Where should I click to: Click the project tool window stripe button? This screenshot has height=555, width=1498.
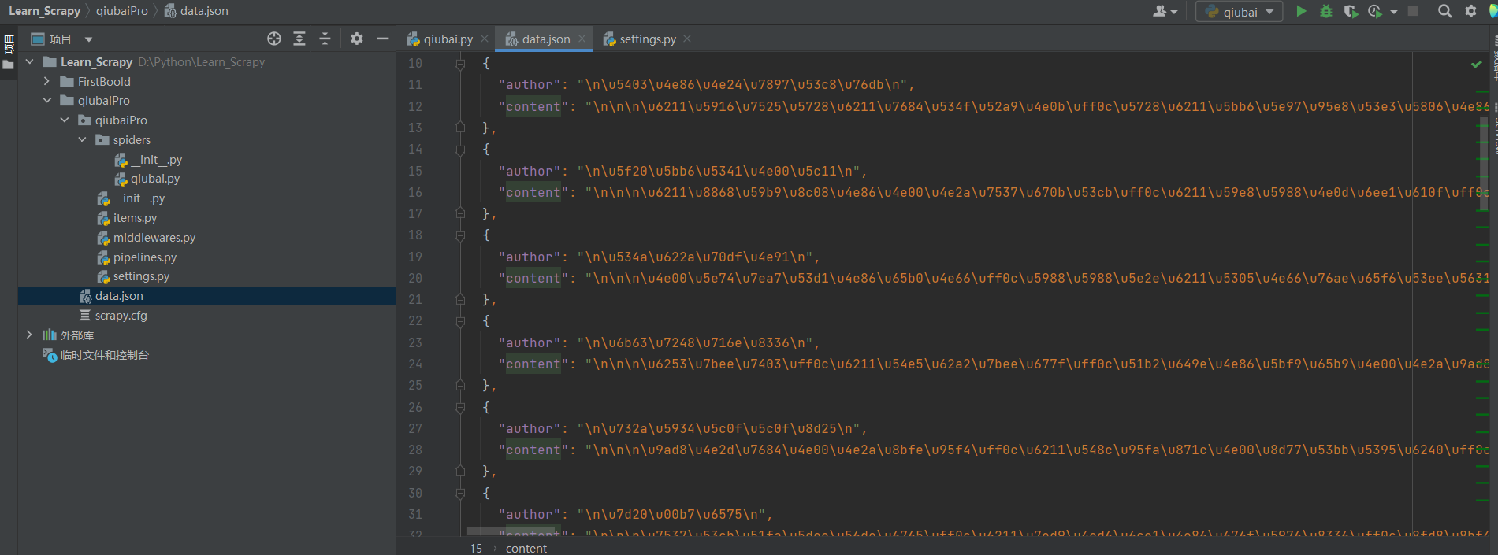(9, 52)
